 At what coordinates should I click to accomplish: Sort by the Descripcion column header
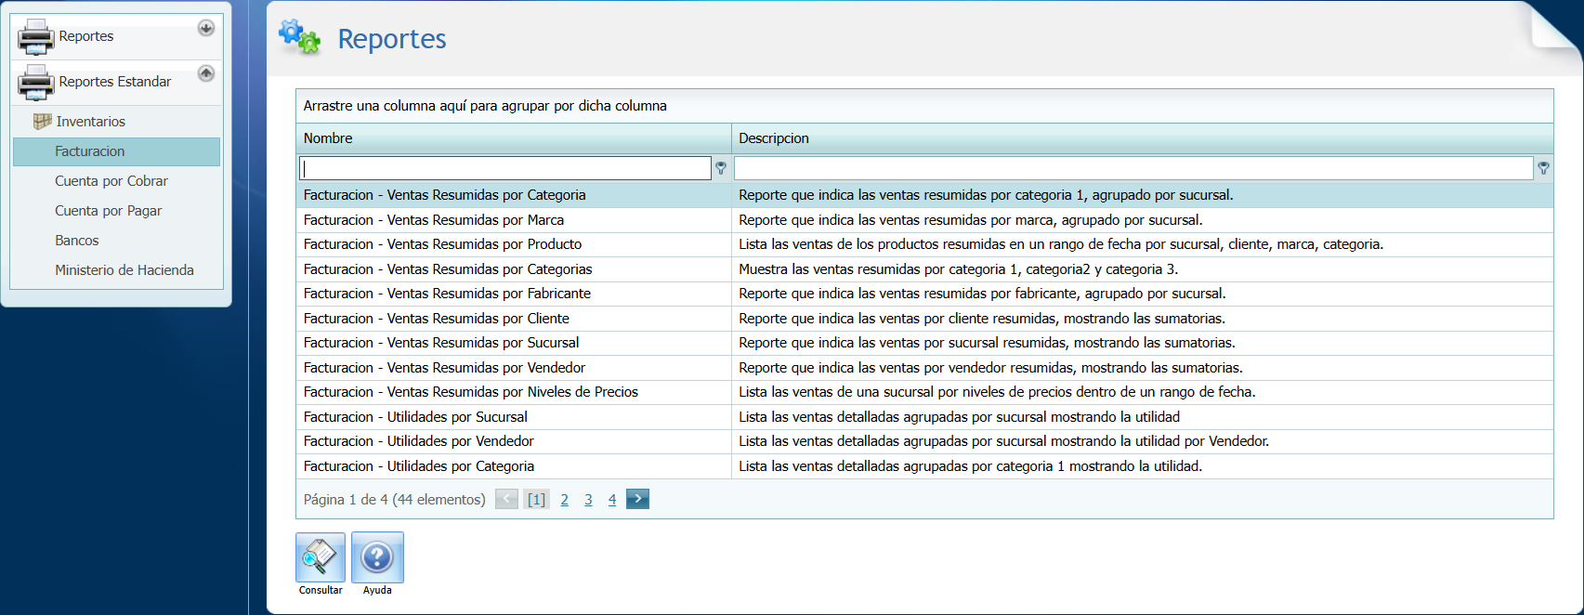click(x=1143, y=138)
